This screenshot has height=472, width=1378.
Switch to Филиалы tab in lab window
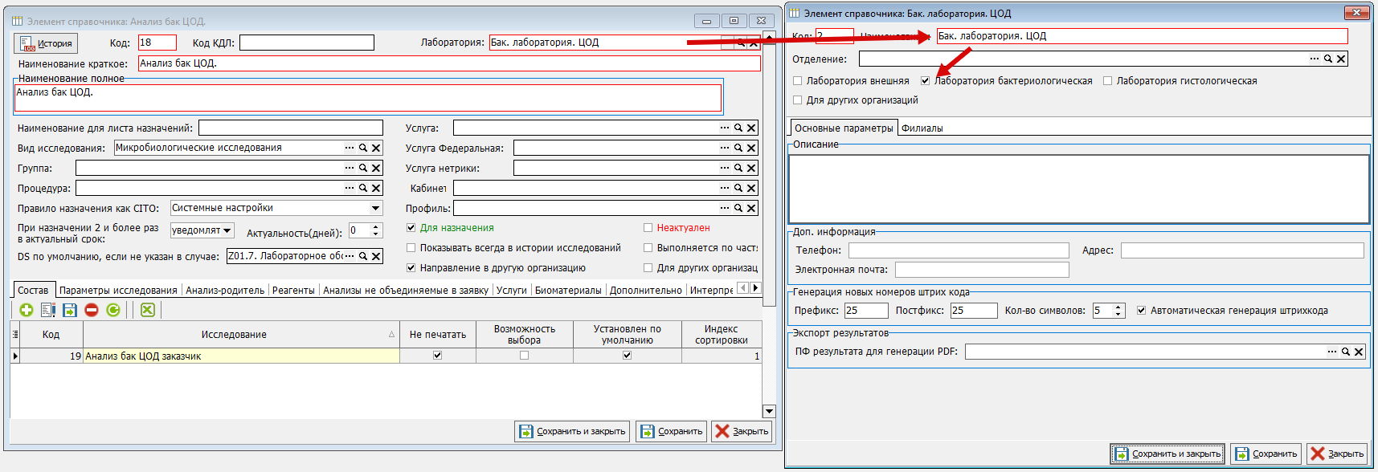922,128
